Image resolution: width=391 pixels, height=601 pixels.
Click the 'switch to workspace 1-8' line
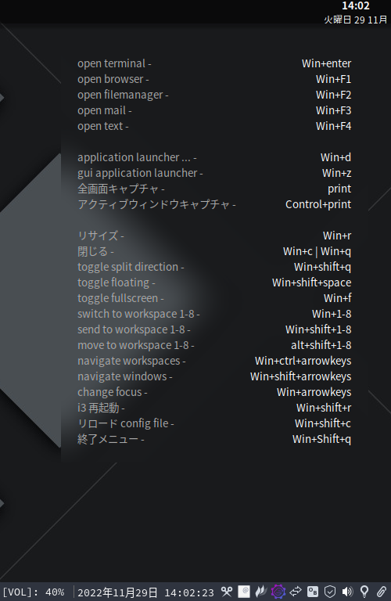click(x=138, y=314)
